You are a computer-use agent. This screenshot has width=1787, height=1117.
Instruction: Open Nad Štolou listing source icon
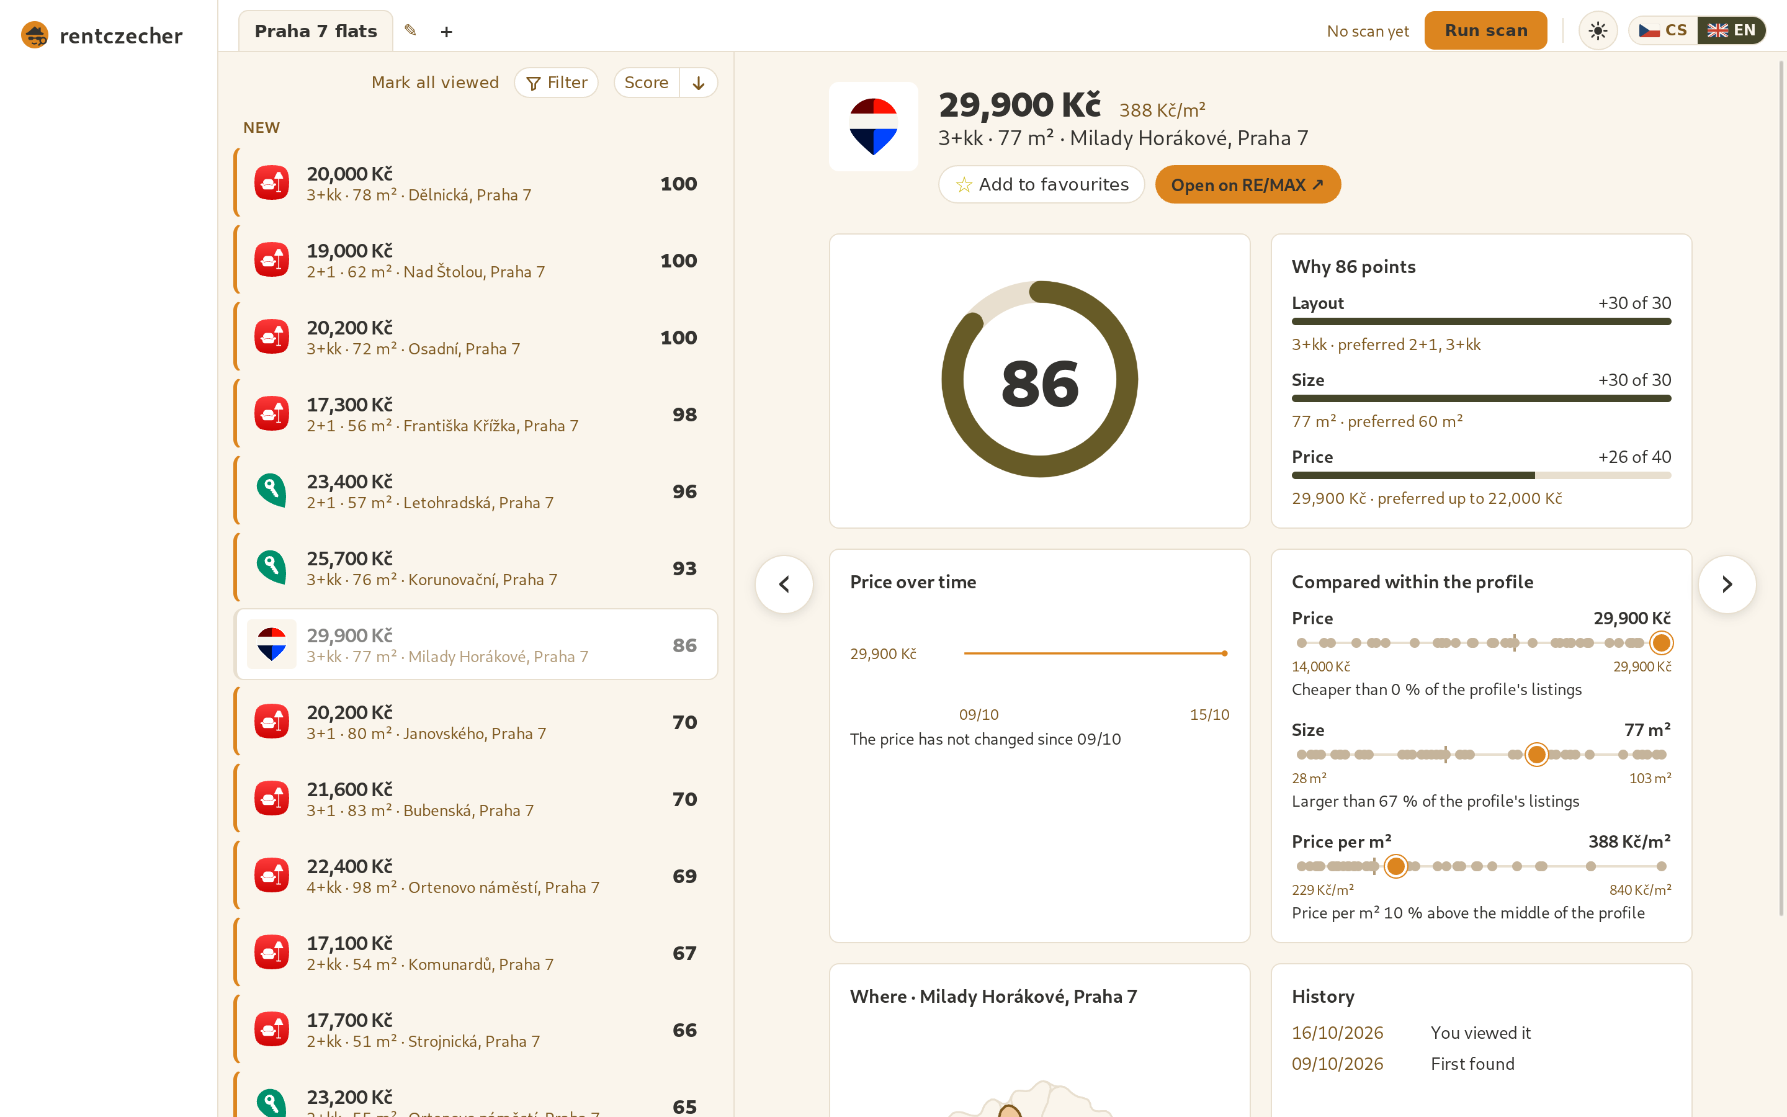click(x=272, y=259)
